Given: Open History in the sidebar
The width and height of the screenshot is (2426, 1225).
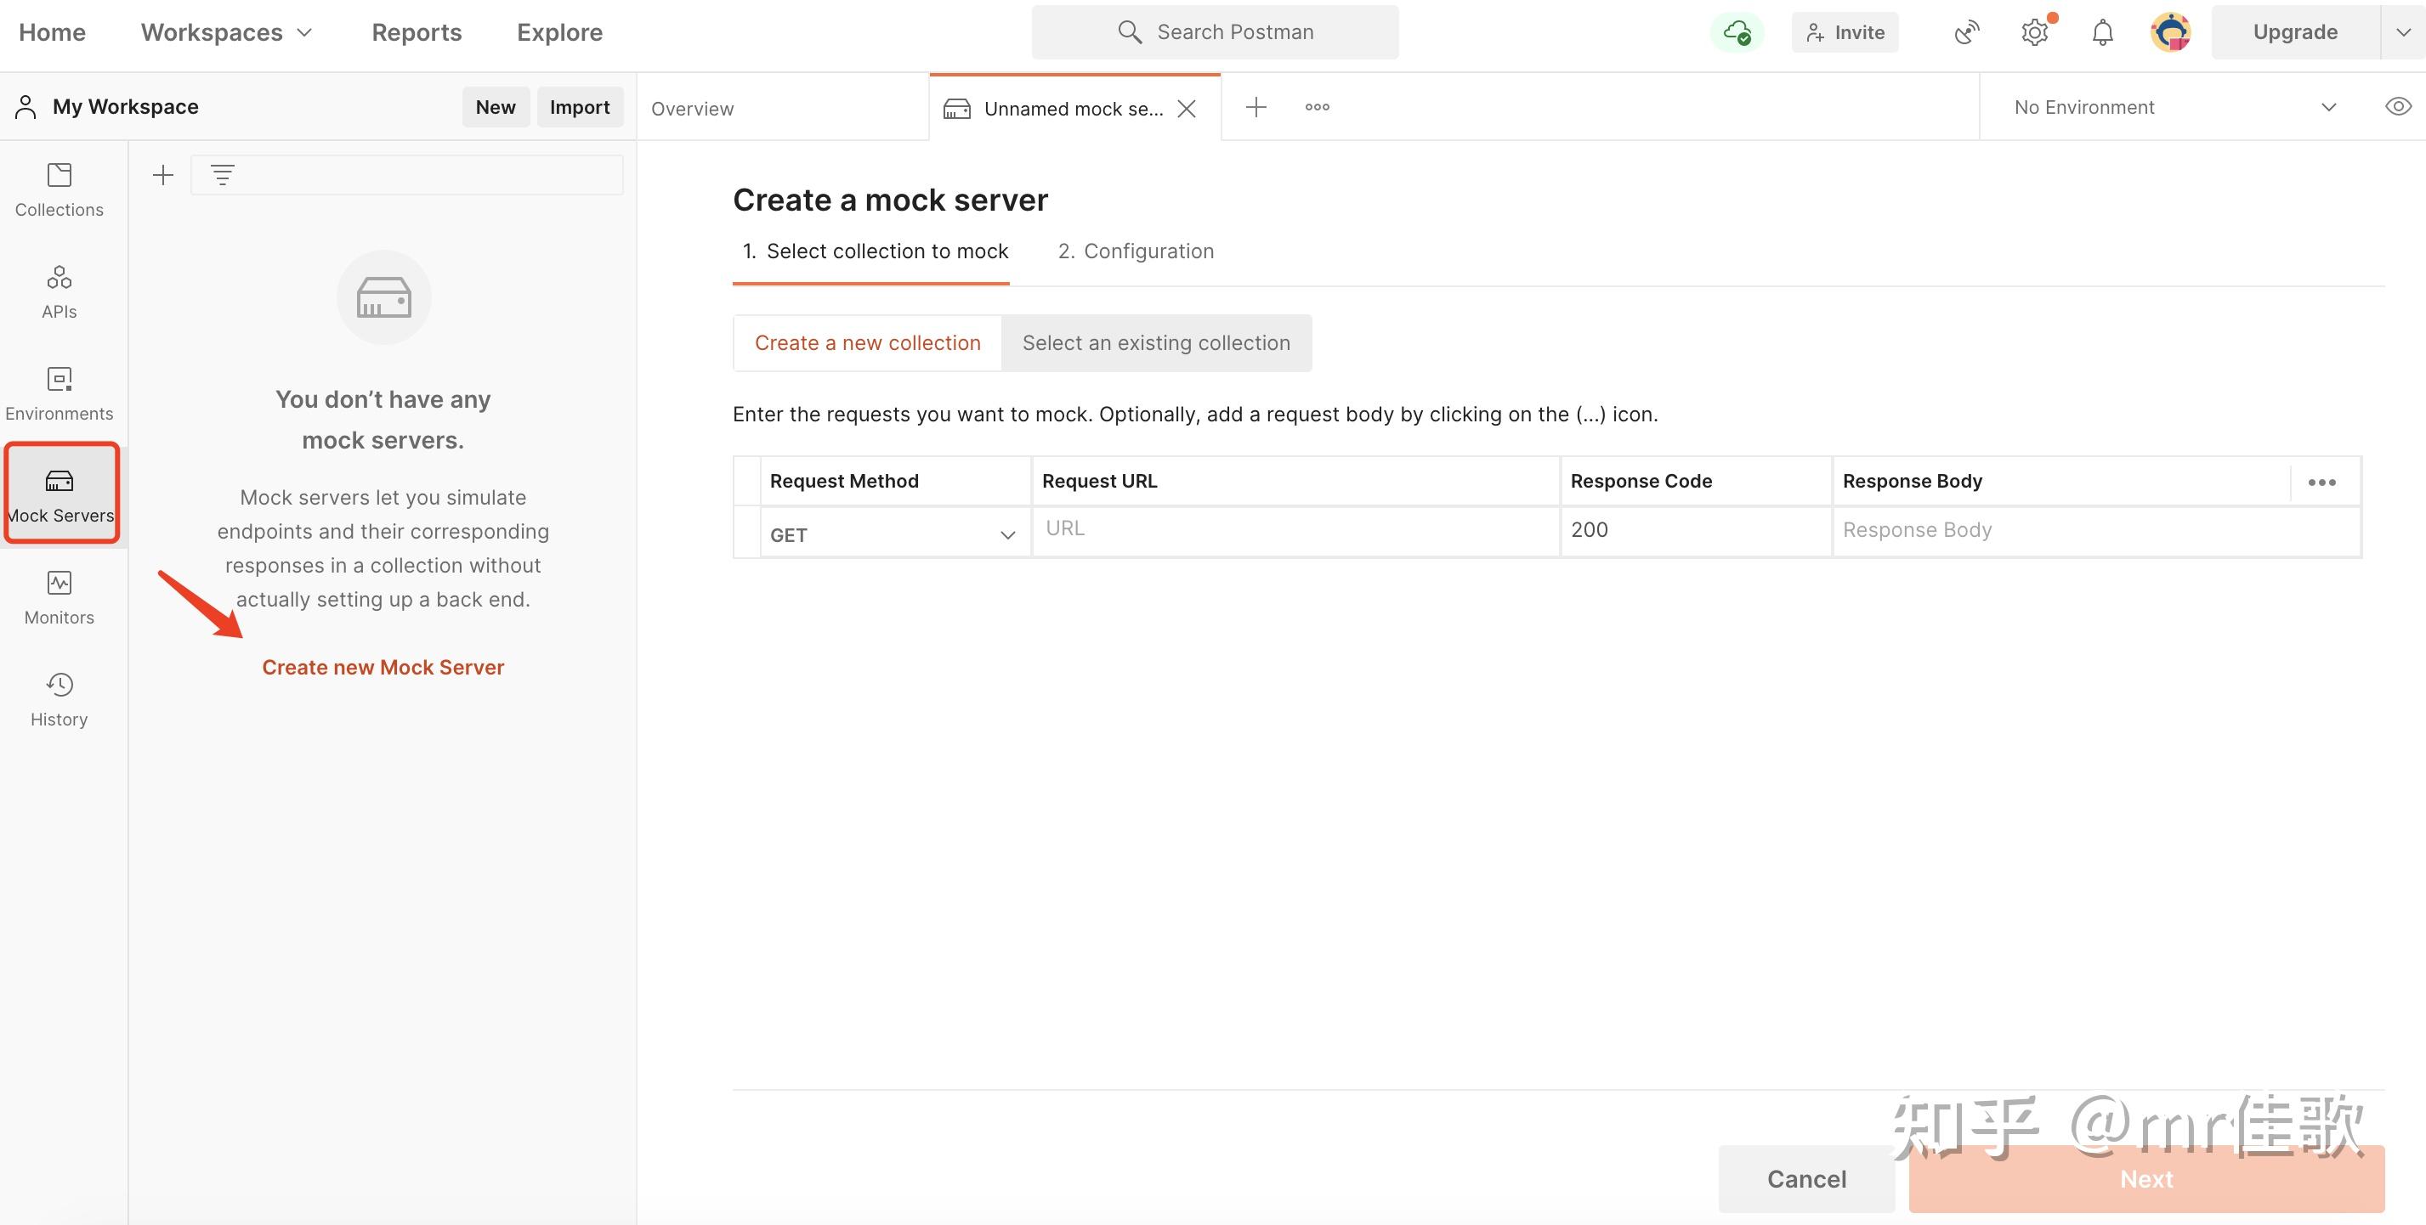Looking at the screenshot, I should pyautogui.click(x=59, y=699).
